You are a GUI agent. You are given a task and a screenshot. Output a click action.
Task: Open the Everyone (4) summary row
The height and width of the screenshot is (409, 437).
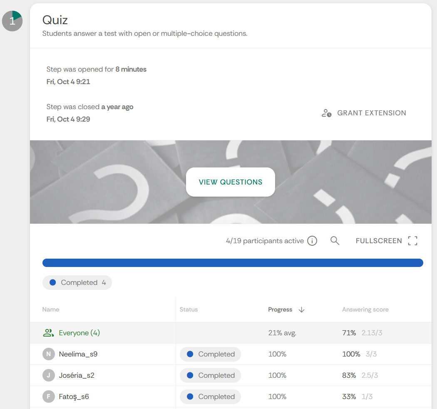[x=79, y=333]
